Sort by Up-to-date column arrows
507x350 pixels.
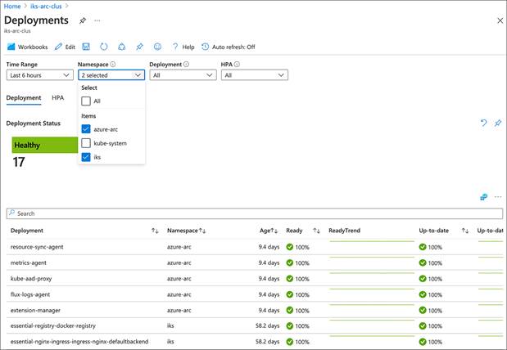465,231
